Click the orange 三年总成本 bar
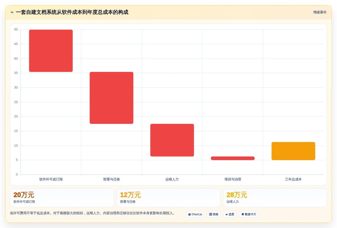Image resolution: width=337 pixels, height=228 pixels. 293,151
